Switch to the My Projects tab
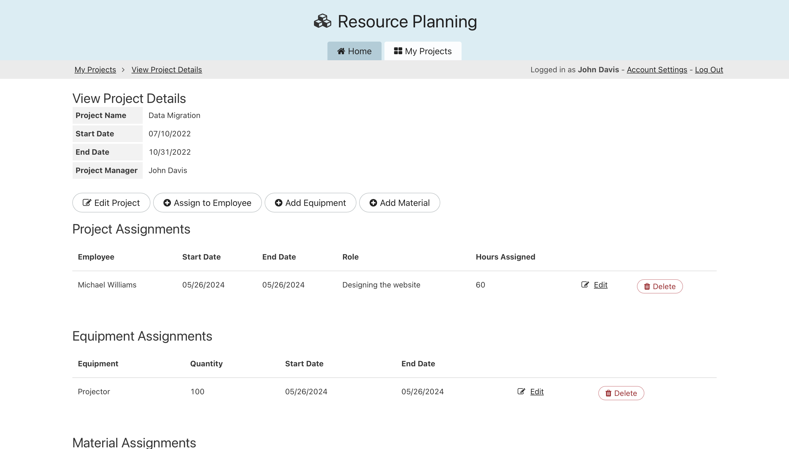 [x=423, y=51]
